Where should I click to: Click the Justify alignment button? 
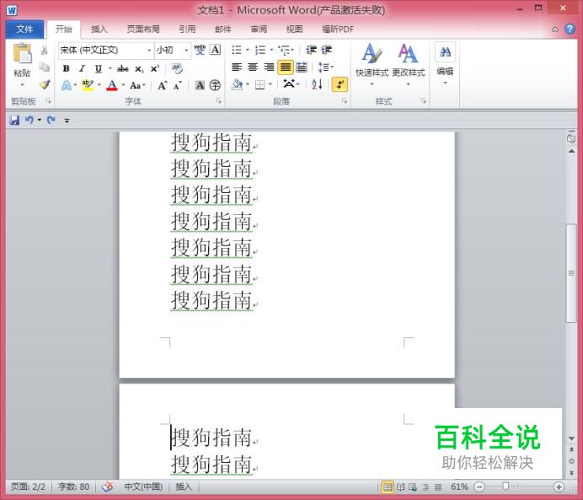pos(285,67)
